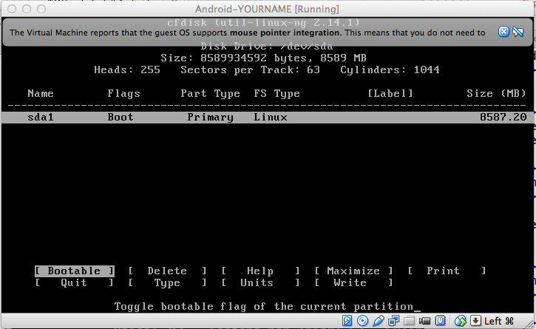Select the Bootable menu option

74,271
